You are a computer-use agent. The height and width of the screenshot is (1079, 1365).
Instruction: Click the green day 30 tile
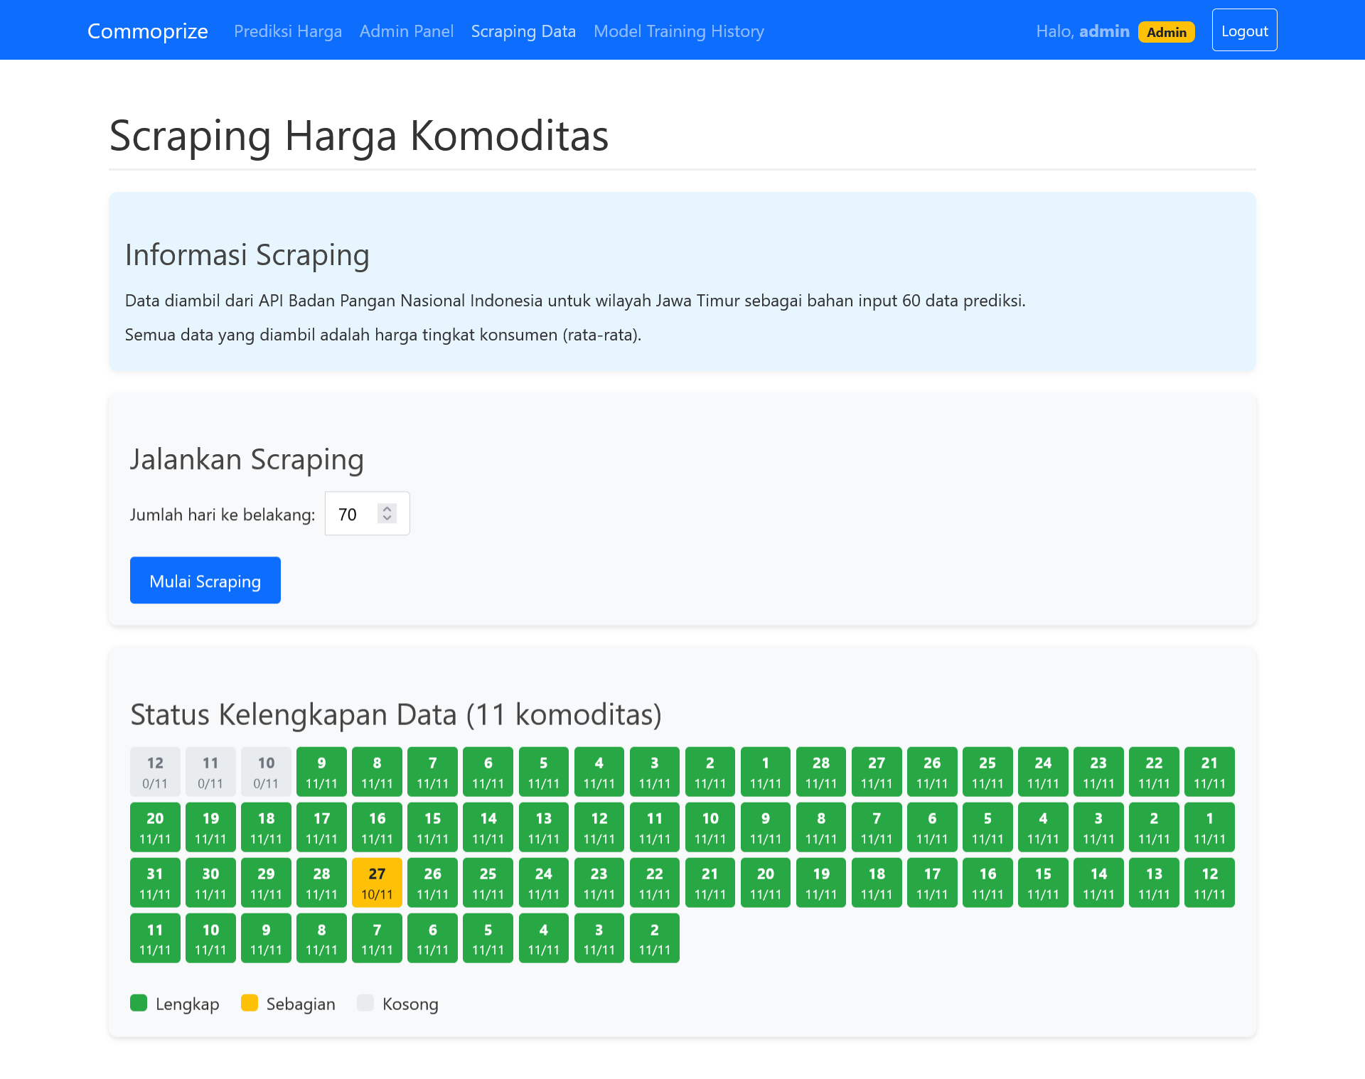210,883
